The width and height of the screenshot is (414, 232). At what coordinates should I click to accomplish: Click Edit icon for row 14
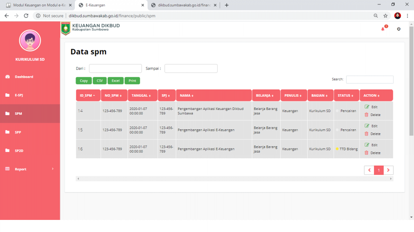pos(367,107)
